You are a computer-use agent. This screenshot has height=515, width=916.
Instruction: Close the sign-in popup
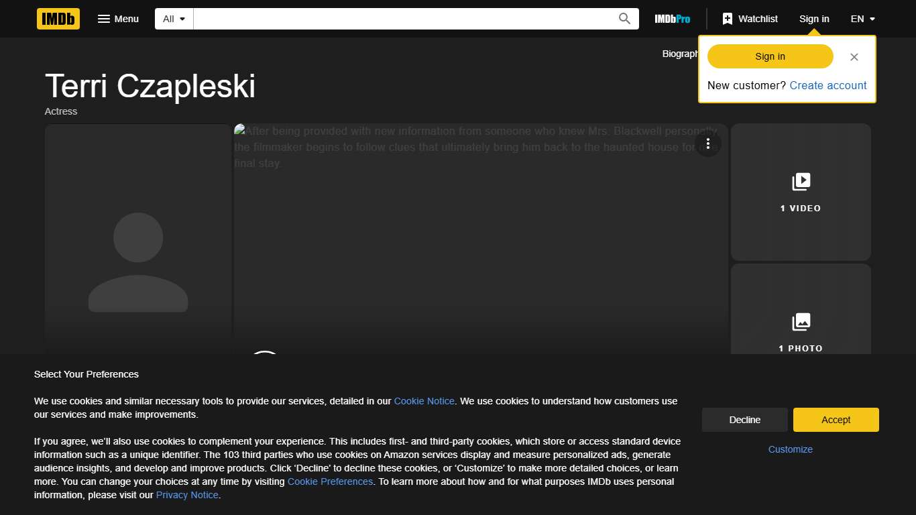tap(854, 57)
